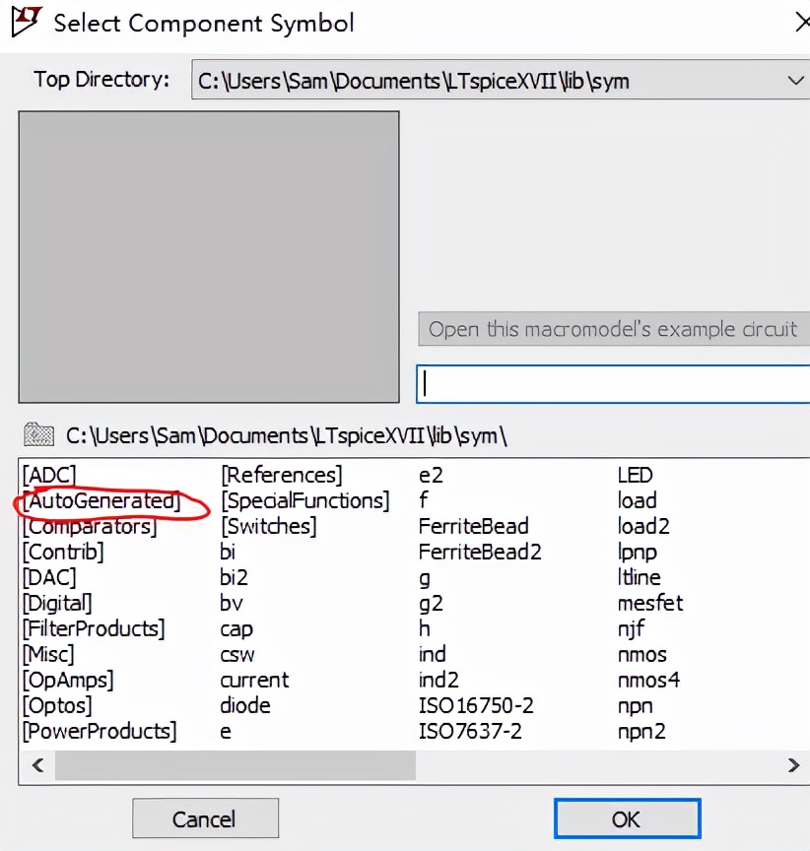Select the [SpecialFunctions] folder

[x=305, y=501]
